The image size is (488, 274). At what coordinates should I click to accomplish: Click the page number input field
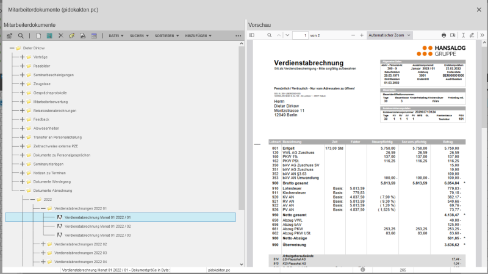click(300, 35)
